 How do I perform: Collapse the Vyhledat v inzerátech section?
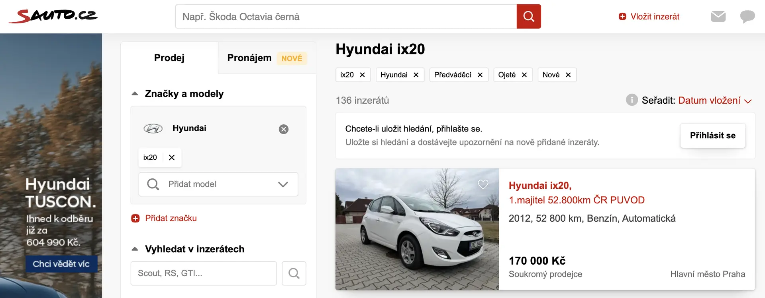tap(135, 249)
